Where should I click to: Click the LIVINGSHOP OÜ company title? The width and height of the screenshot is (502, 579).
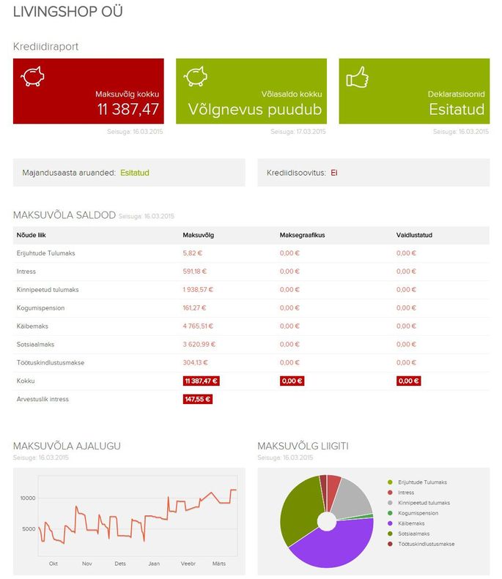(x=67, y=12)
